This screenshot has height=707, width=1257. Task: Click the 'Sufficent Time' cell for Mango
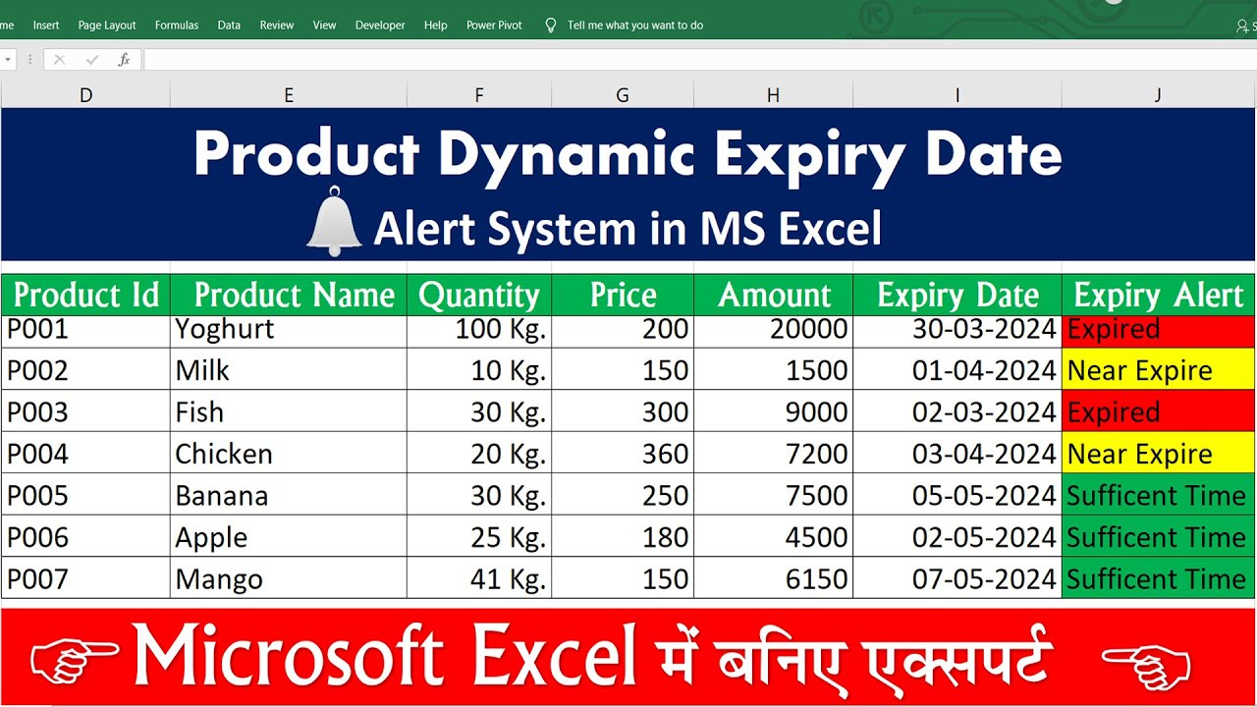1158,577
